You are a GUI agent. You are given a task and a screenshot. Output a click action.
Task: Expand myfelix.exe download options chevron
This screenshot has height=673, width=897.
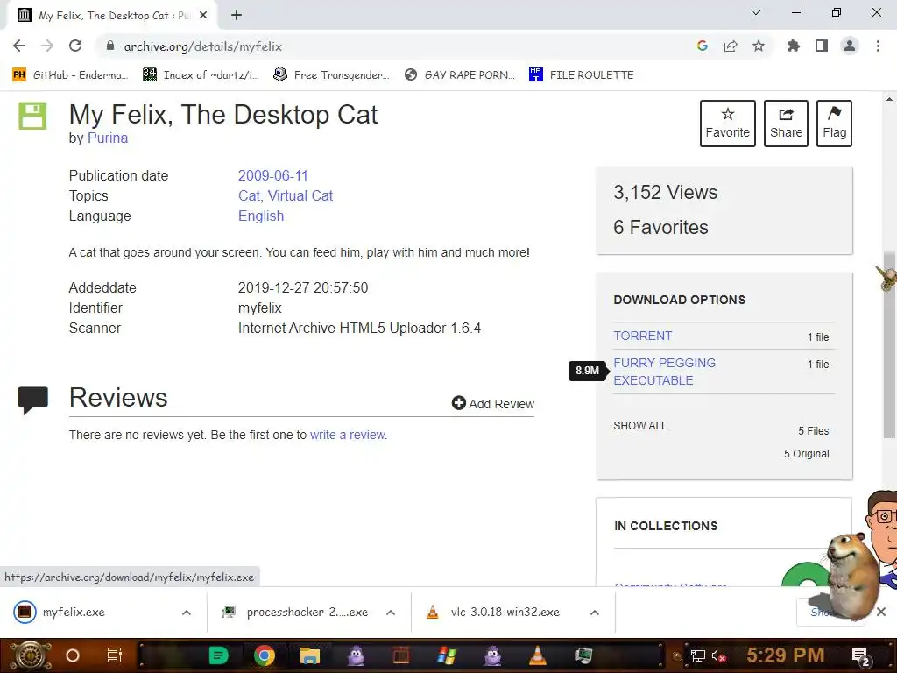point(187,613)
